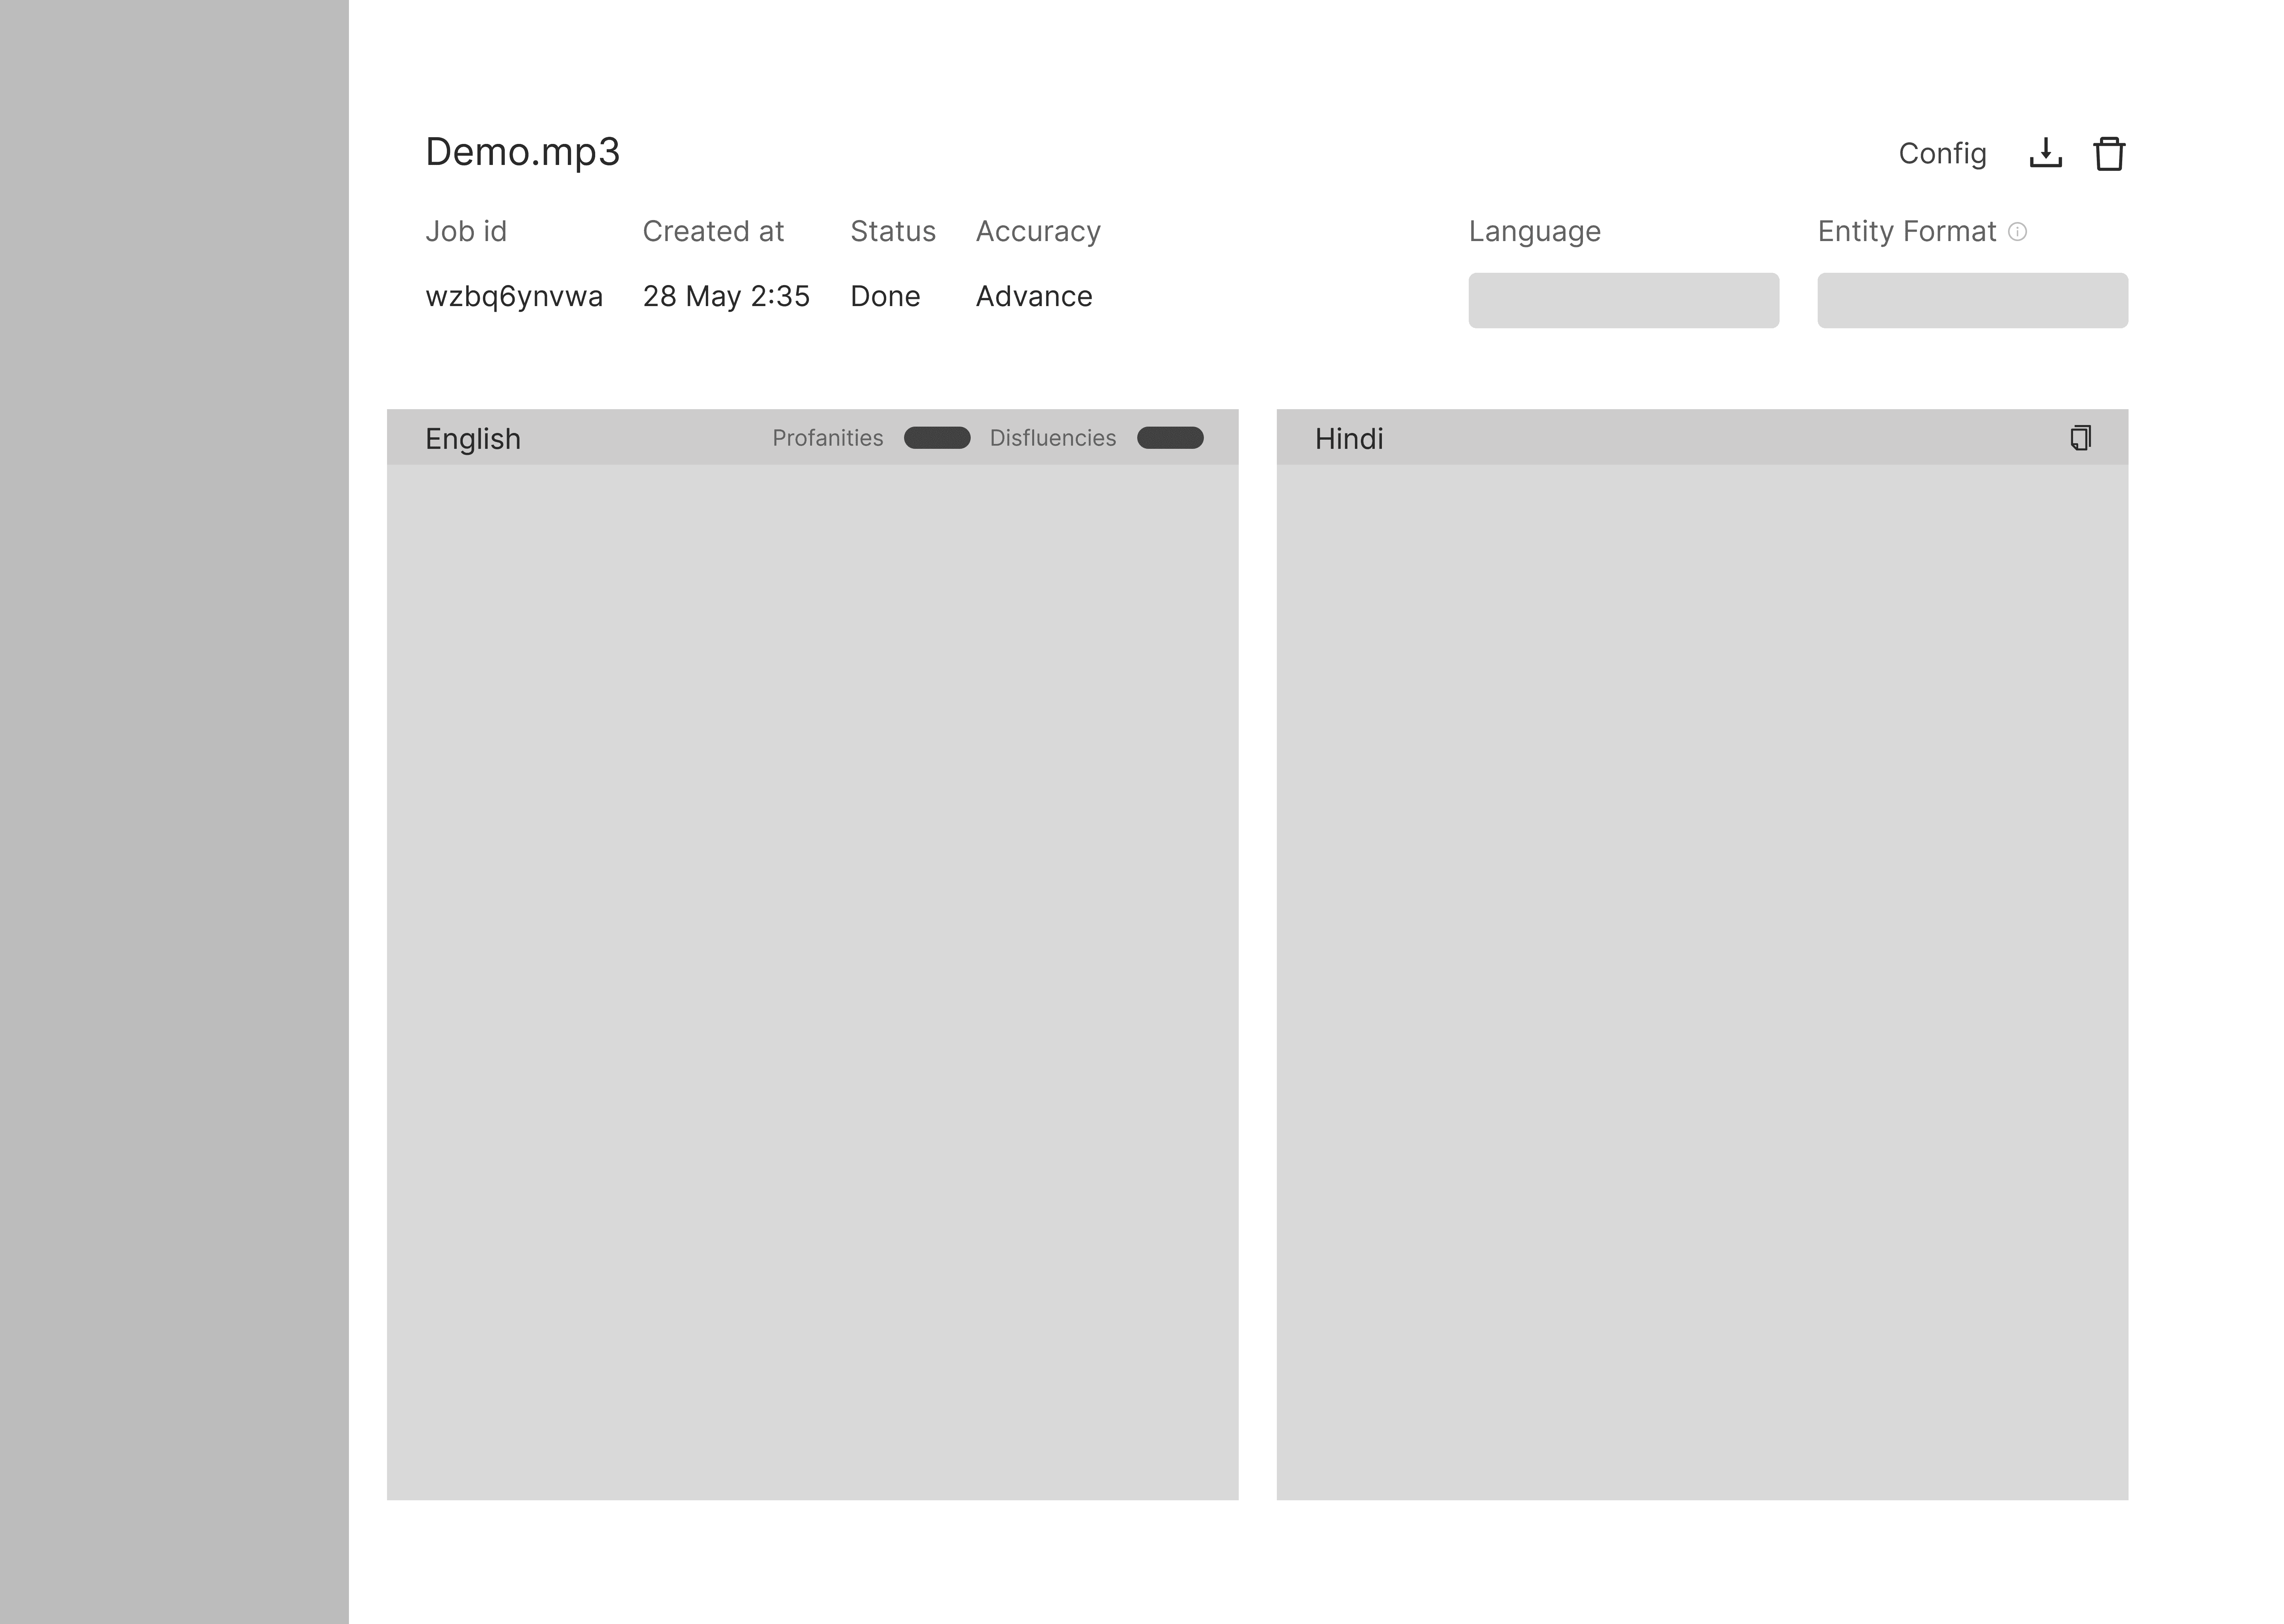The image size is (2284, 1624).
Task: Click the Profanities label text
Action: pos(827,438)
